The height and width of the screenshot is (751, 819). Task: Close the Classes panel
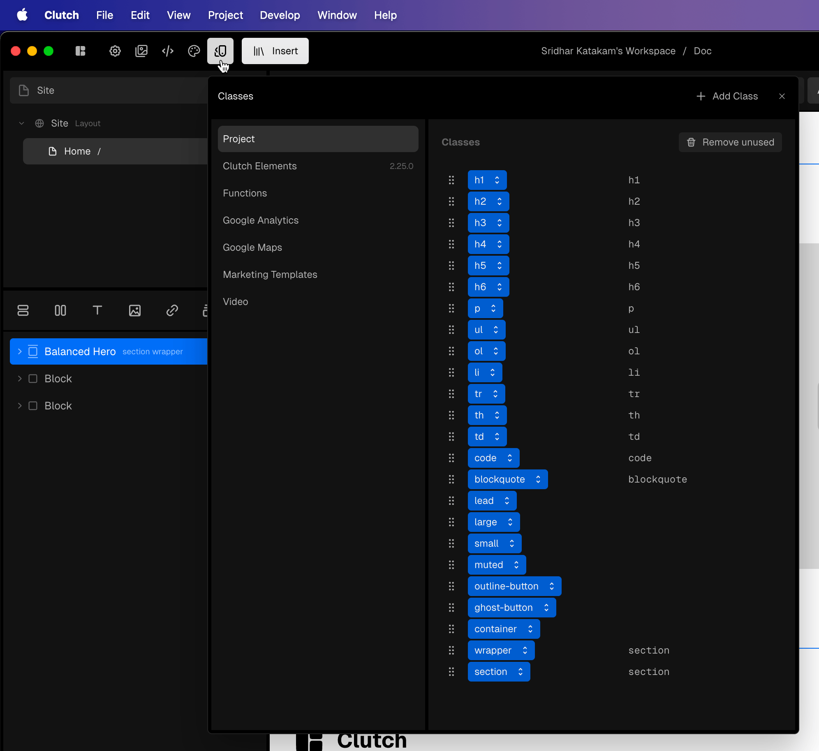click(782, 96)
